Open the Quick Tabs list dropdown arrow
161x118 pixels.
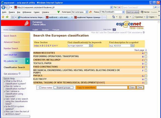click(16, 17)
